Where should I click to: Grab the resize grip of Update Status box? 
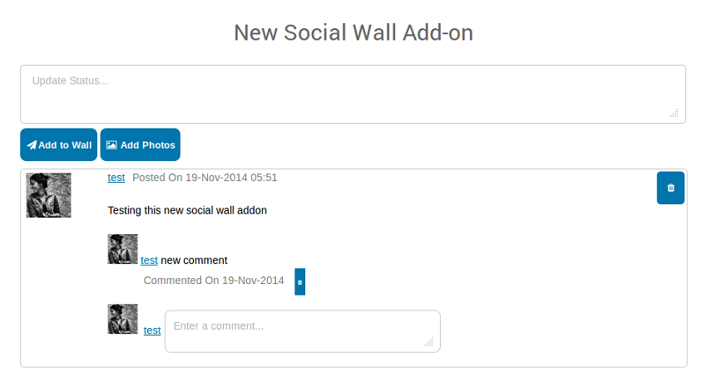[x=675, y=113]
